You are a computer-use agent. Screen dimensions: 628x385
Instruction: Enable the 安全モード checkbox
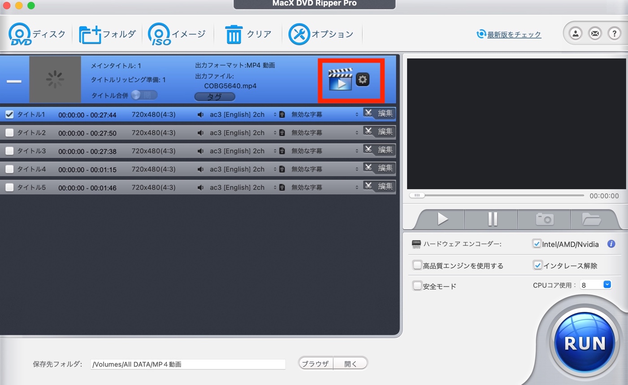pyautogui.click(x=417, y=286)
